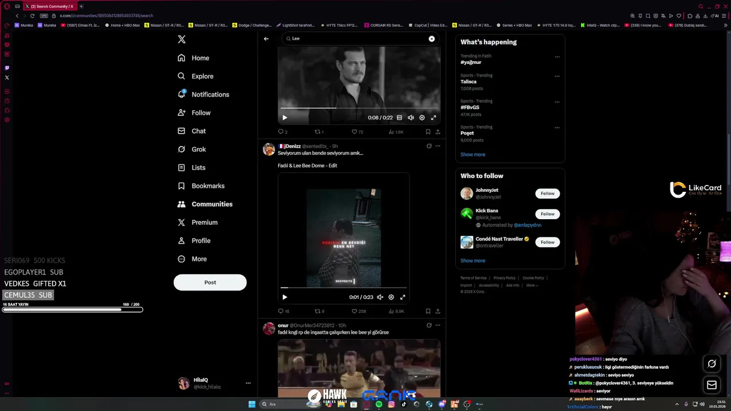The height and width of the screenshot is (411, 731).
Task: Enter fullscreen on jDenizz video
Action: [403, 297]
